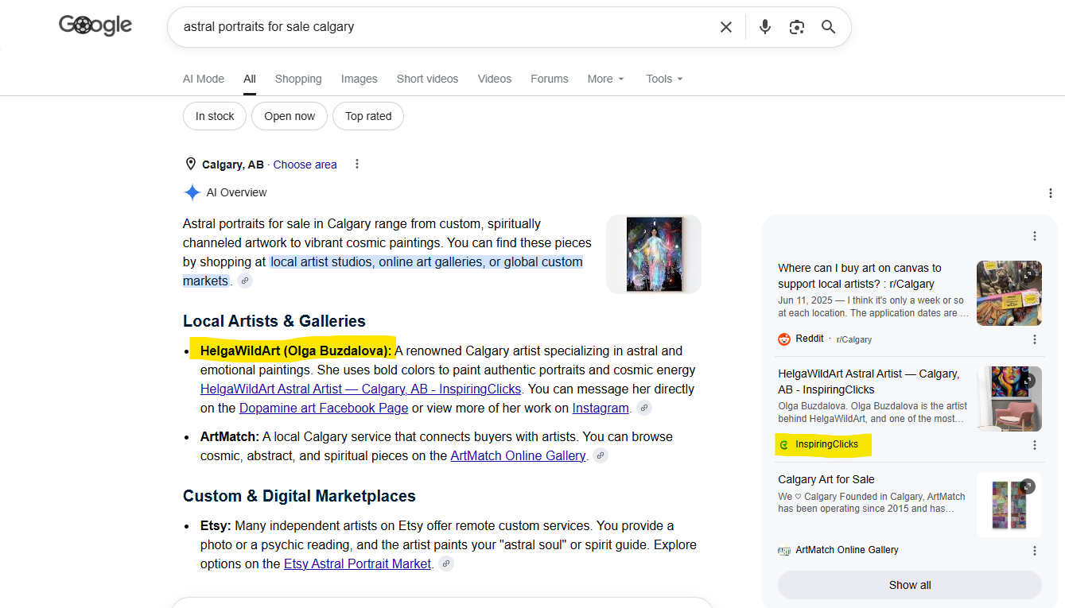The height and width of the screenshot is (608, 1065).
Task: Switch to the AI Mode tab
Action: [x=204, y=79]
